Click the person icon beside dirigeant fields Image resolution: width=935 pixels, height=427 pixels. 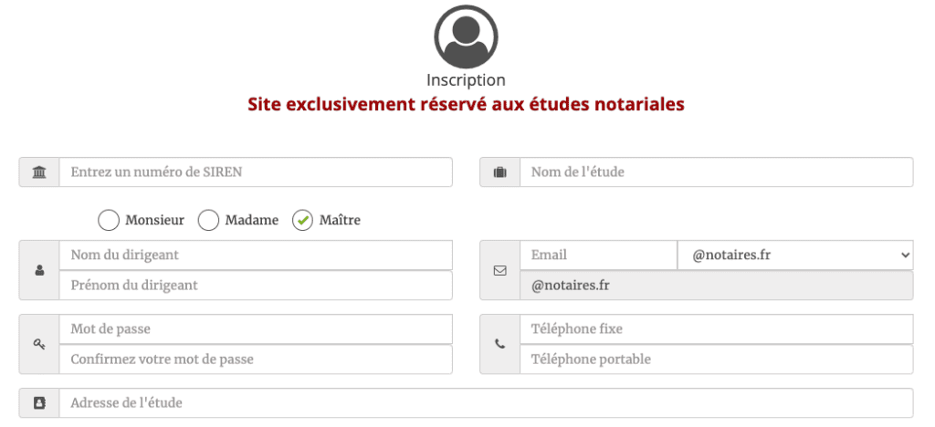point(39,270)
